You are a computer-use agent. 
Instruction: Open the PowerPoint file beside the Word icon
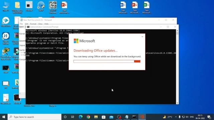pos(135,7)
